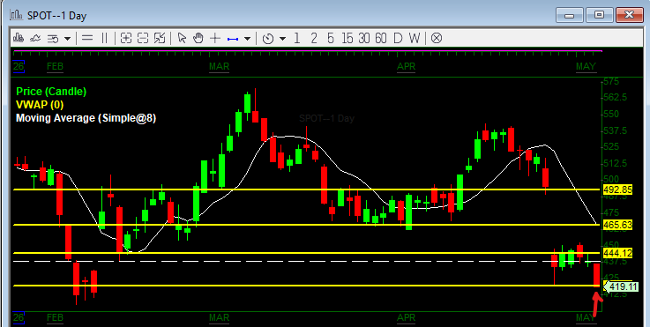
Task: Click the MAY label on top axis
Action: pos(586,67)
